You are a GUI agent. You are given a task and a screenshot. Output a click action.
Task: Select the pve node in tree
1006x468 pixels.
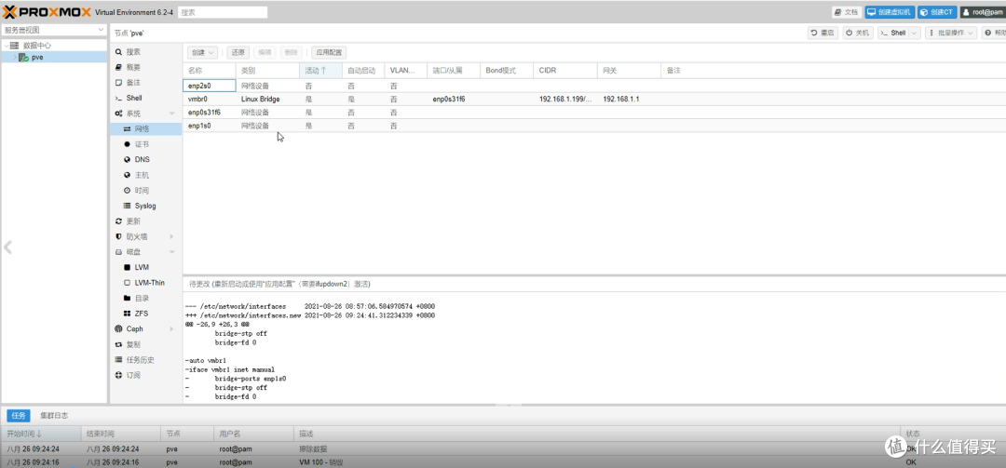[37, 57]
